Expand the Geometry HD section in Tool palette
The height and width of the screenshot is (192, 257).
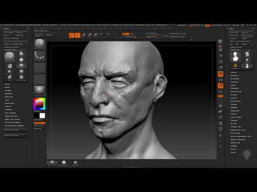point(236,92)
